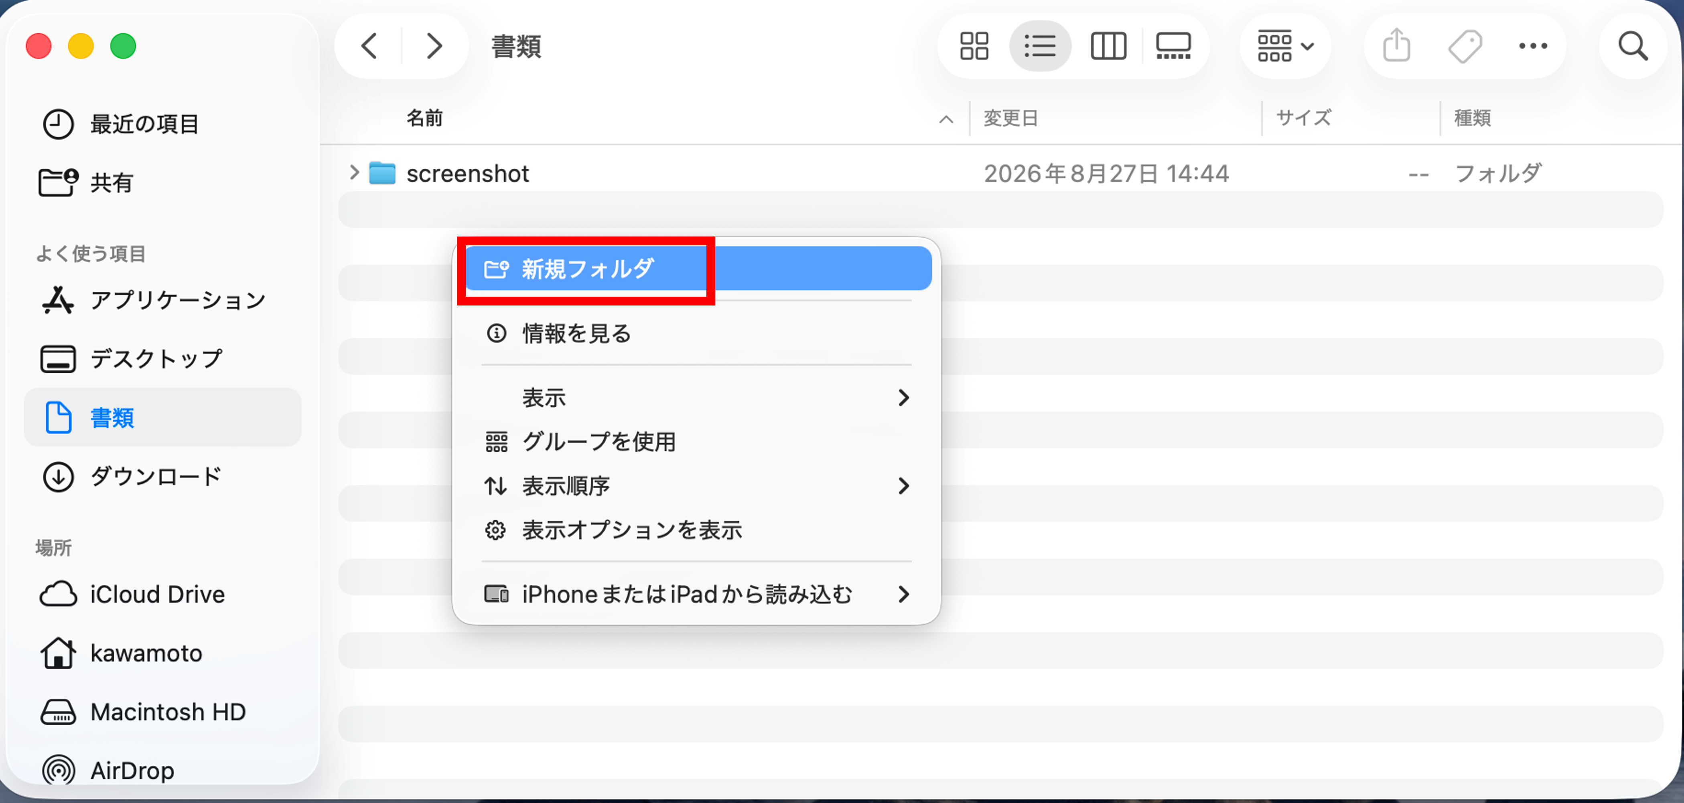
Task: Sort by サイズ column header
Action: tap(1304, 118)
